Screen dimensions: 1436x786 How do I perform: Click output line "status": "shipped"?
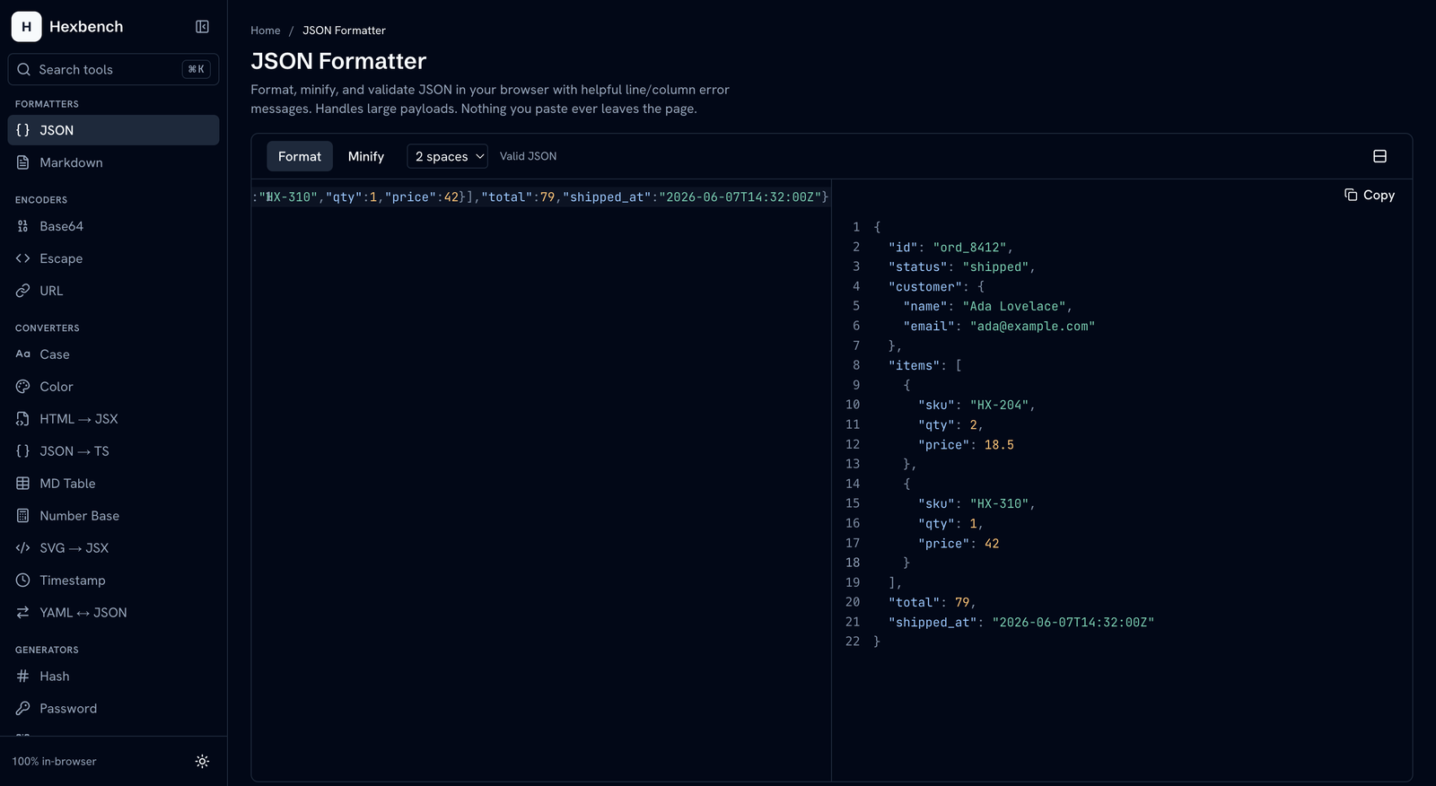point(962,266)
